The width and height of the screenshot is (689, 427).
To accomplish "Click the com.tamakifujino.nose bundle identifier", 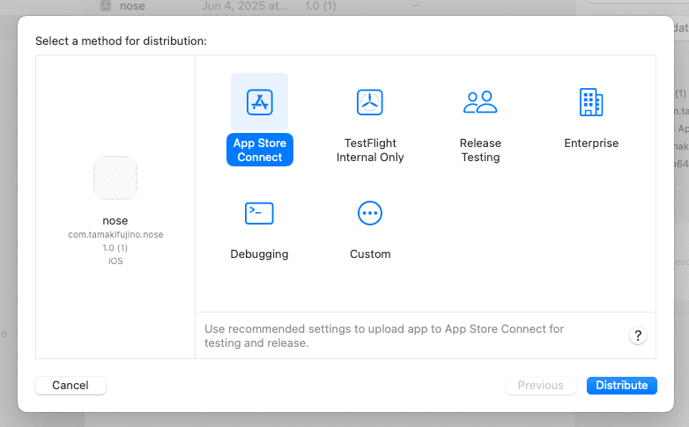I will pyautogui.click(x=115, y=235).
